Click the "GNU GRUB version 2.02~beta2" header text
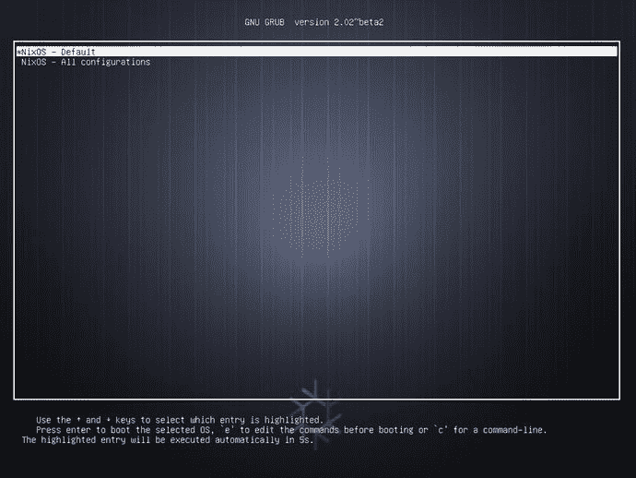 click(x=314, y=22)
